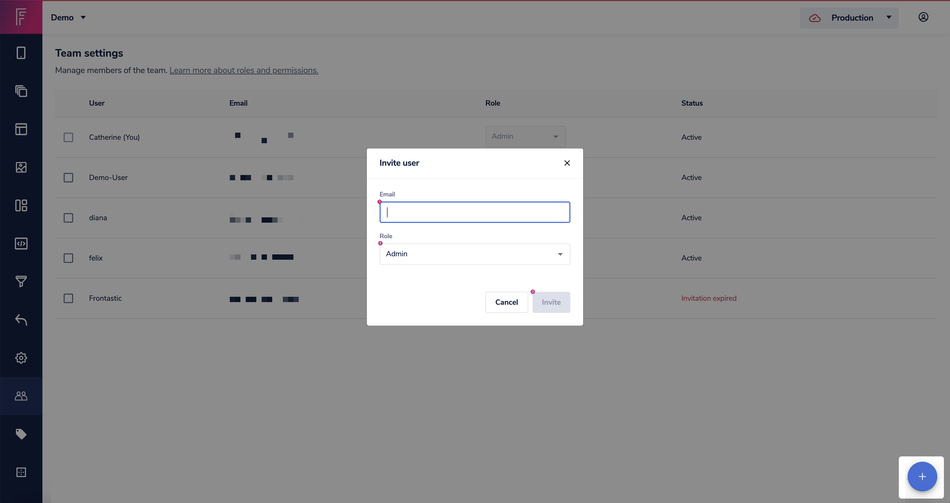
Task: Click Active status in diana row
Action: 691,218
